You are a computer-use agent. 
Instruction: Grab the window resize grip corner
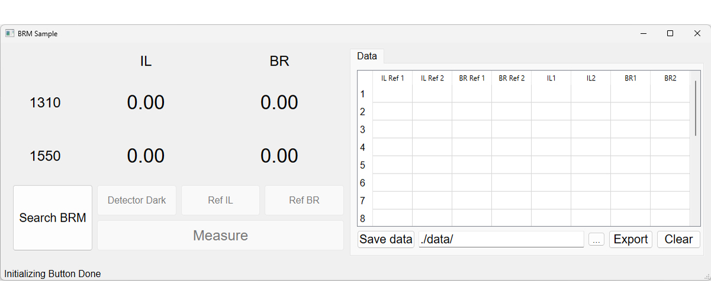click(x=706, y=276)
